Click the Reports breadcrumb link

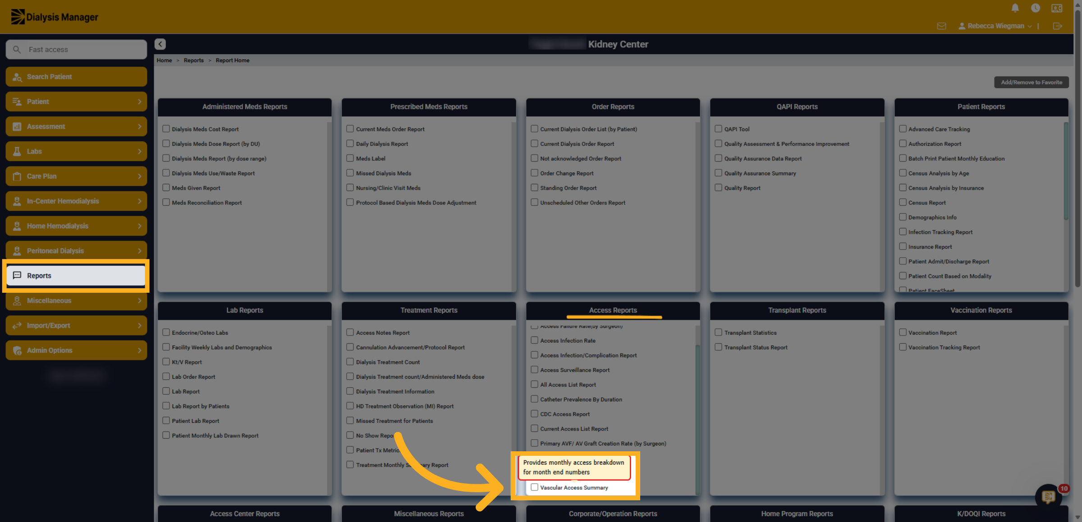193,60
